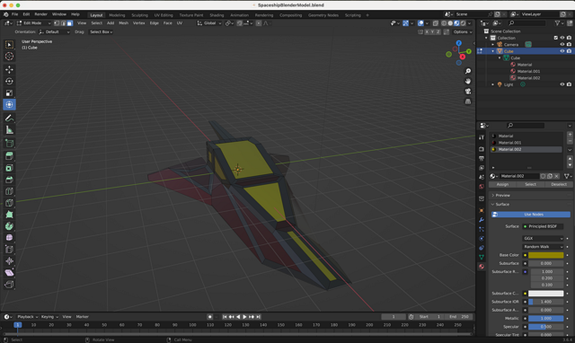575x343 pixels.
Task: Expand the Camera item in outliner
Action: 493,44
